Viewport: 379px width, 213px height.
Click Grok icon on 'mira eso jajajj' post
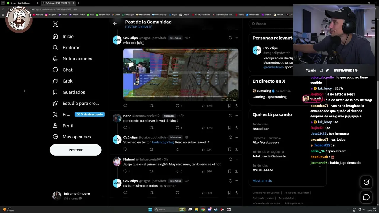click(x=230, y=38)
